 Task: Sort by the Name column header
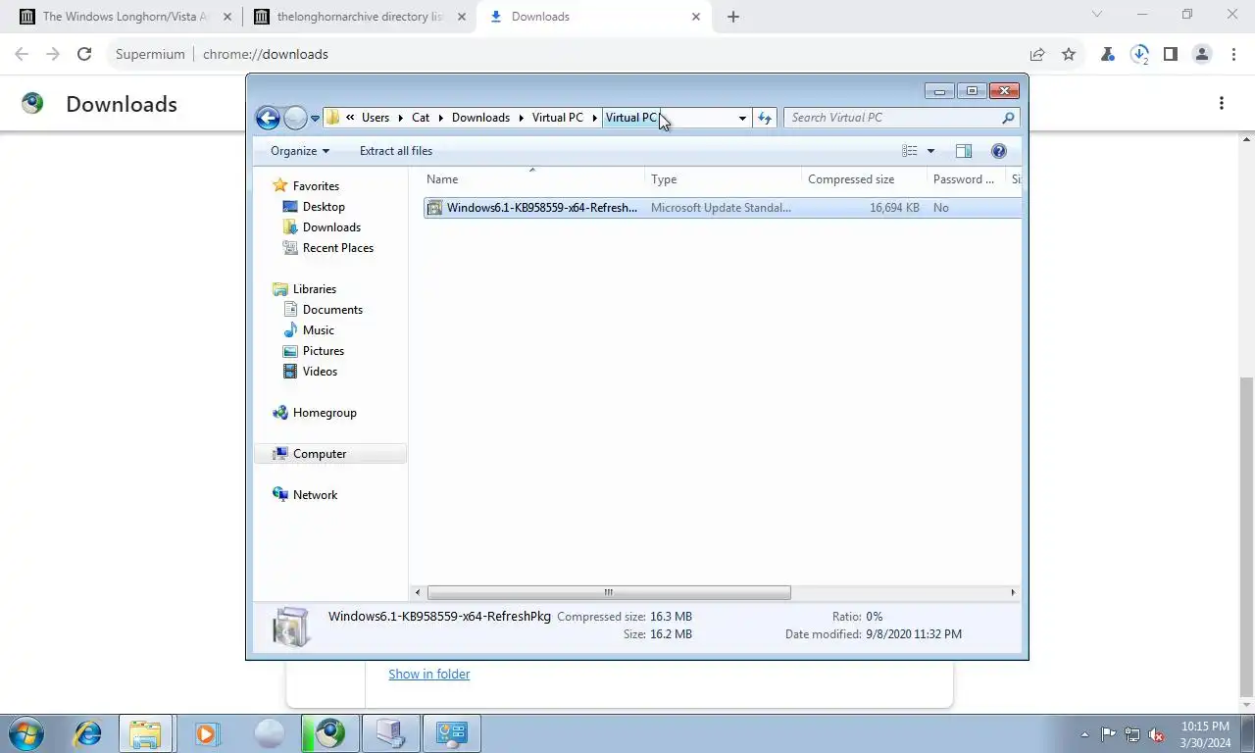[x=533, y=179]
